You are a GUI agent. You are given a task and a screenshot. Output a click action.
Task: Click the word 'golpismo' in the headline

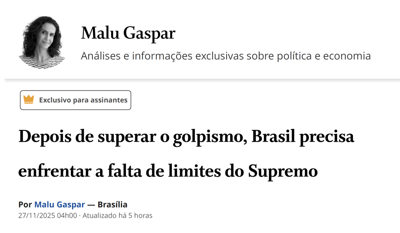[210, 137]
